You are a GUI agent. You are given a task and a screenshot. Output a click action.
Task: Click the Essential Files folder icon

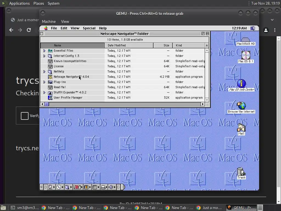50,51
